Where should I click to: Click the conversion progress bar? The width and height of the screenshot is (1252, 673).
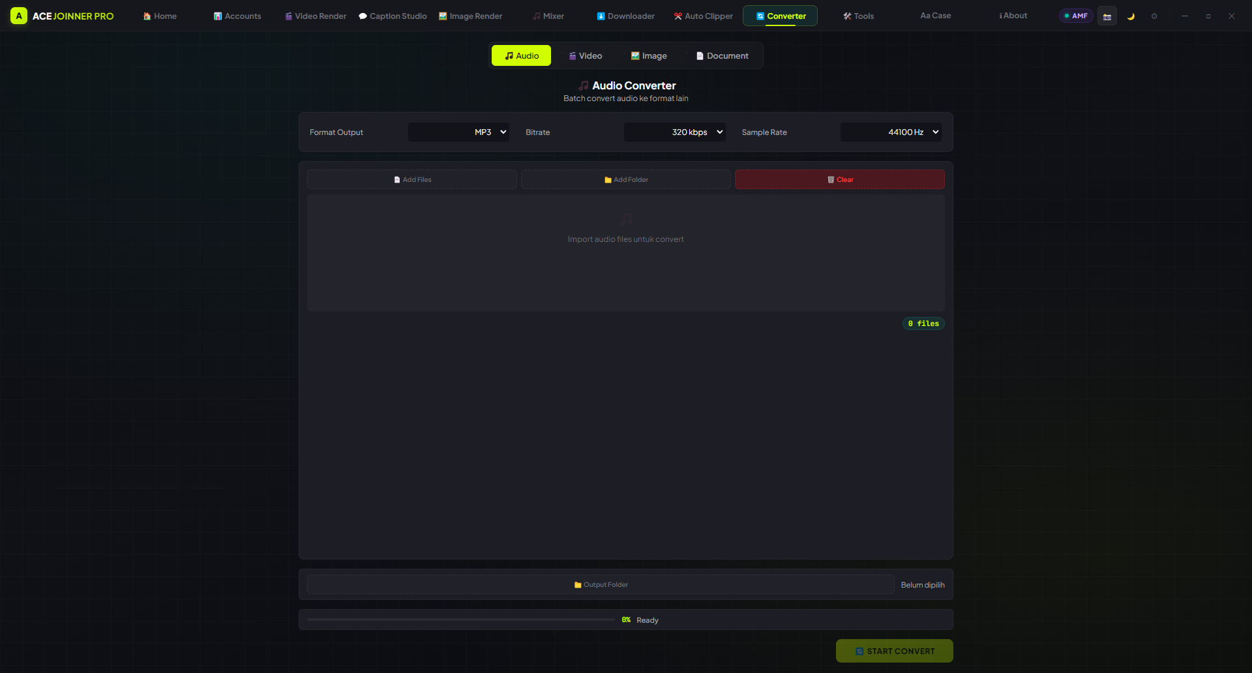point(461,620)
